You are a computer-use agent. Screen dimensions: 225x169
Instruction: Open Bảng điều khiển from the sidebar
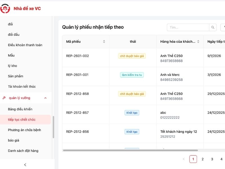click(21, 109)
